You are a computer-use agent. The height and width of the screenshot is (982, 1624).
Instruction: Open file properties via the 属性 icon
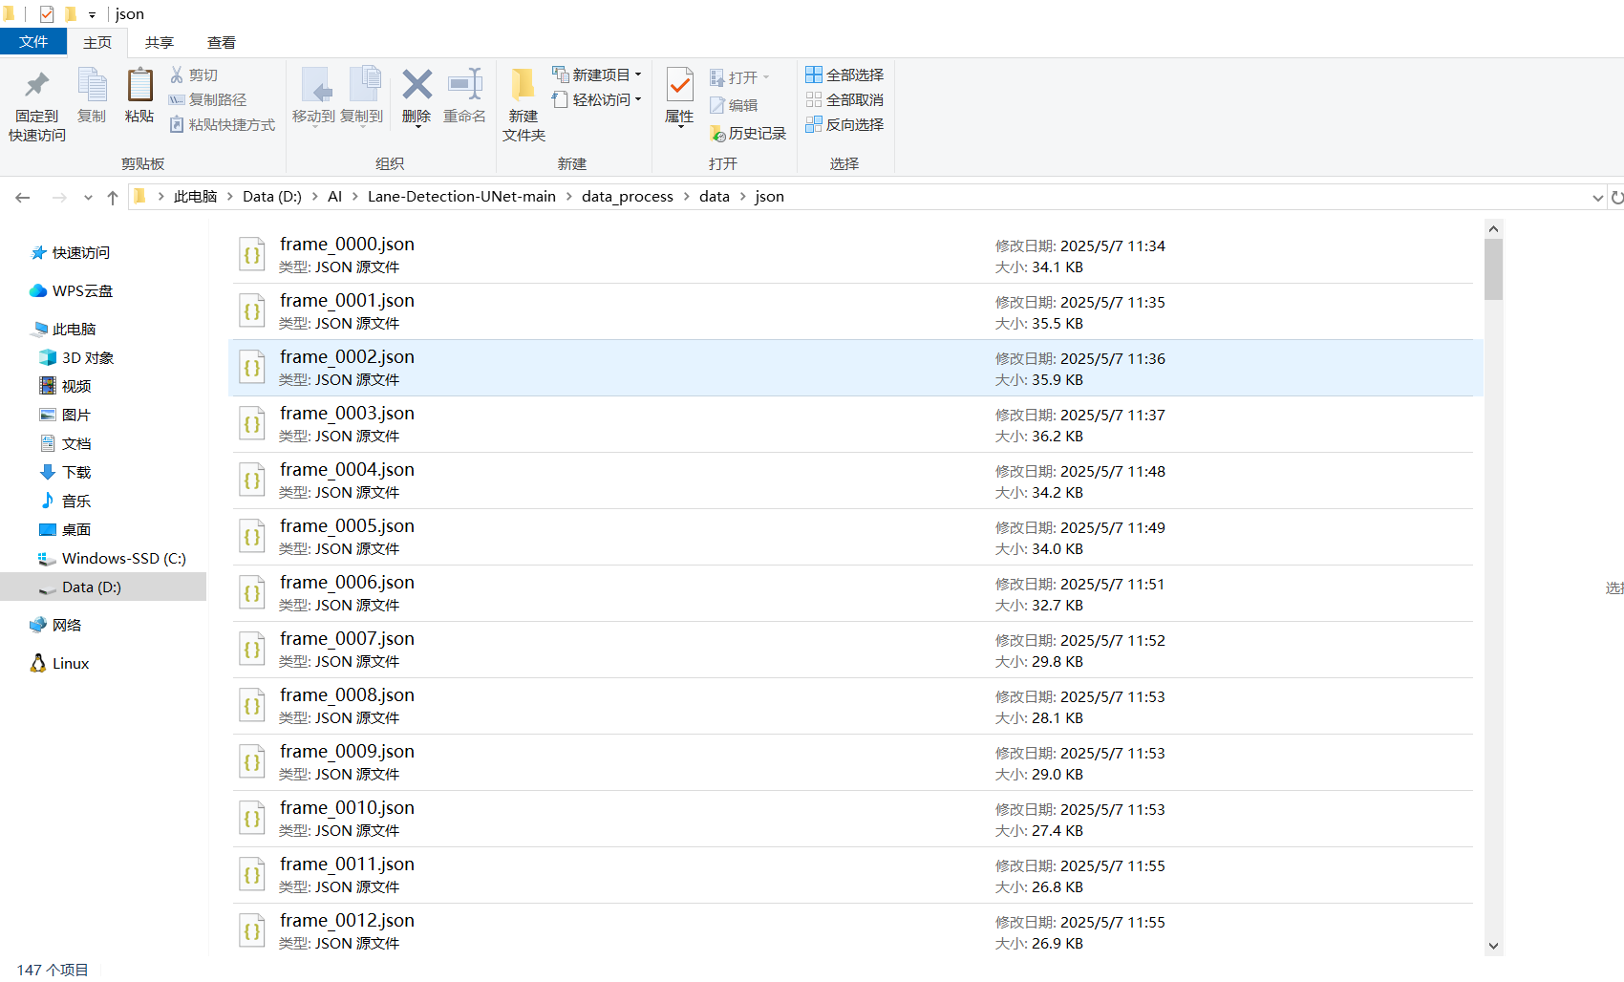(x=679, y=96)
